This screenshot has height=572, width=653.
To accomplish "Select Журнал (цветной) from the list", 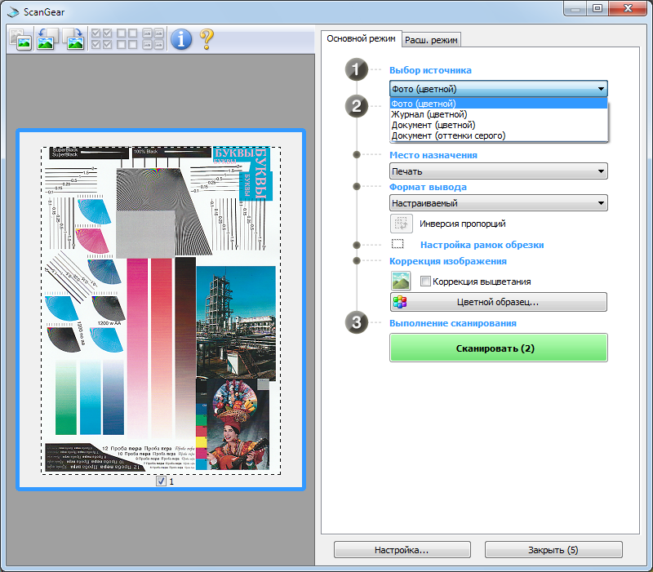I will 499,114.
